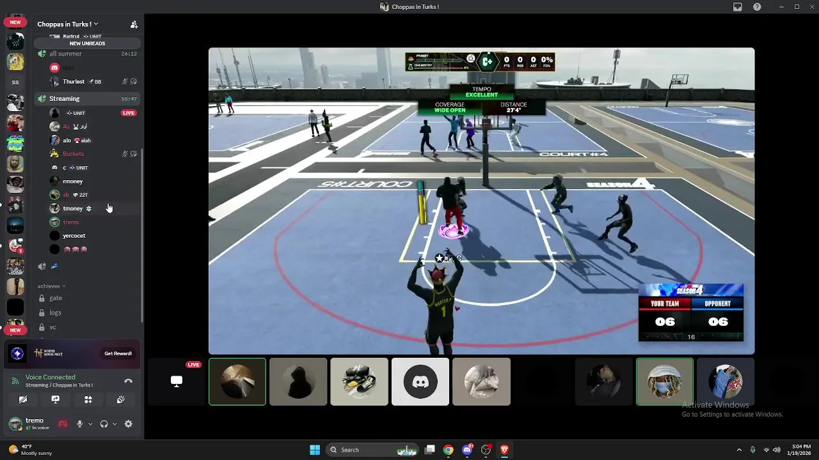Open the weather widget showing 40°F
Viewport: 819px width, 460px height.
[31, 450]
